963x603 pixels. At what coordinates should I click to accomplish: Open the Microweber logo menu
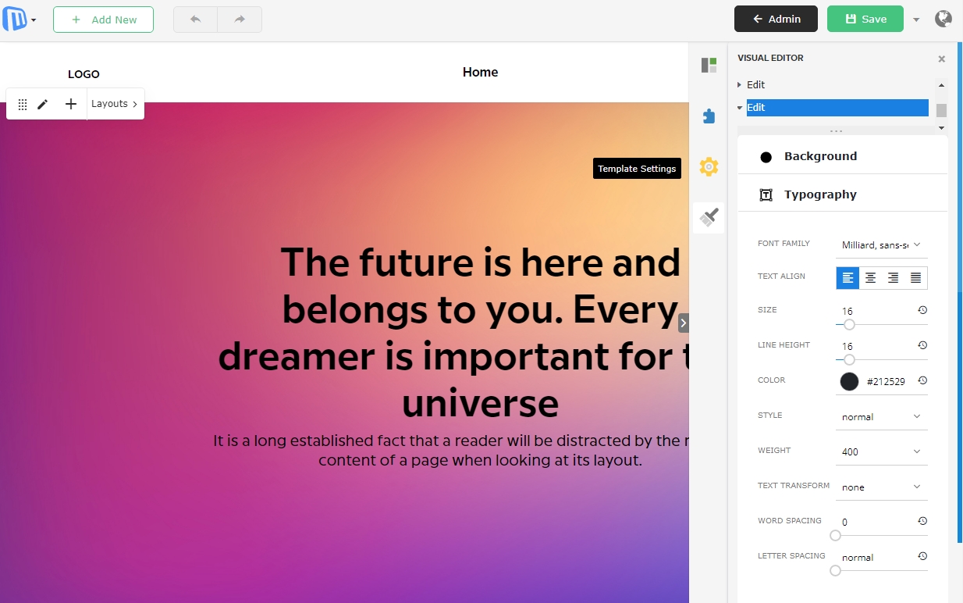click(x=19, y=20)
